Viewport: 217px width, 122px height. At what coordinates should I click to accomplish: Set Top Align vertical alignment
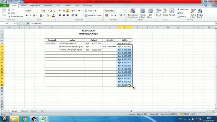coord(60,11)
